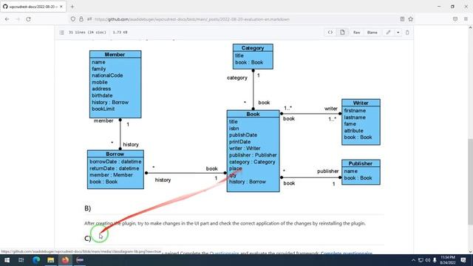This screenshot has width=473, height=266.
Task: Open the screen recorder taskbar app
Action: pos(80,260)
